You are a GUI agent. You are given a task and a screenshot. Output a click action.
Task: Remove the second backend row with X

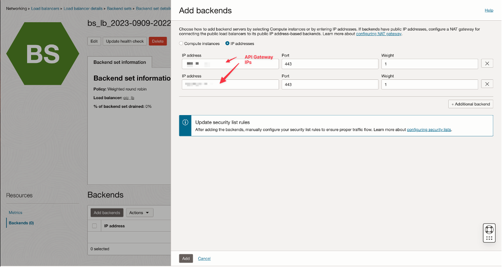click(x=487, y=84)
